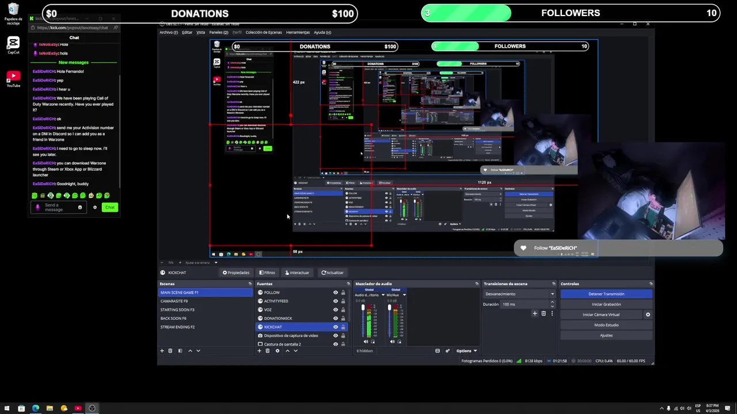This screenshot has height=414, width=737.
Task: Toggle visibility of FOLLOW source
Action: pos(336,292)
